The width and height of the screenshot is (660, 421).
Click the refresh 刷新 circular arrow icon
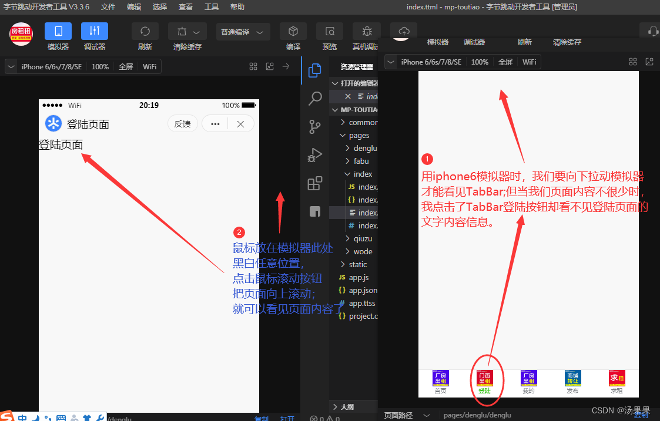(145, 32)
